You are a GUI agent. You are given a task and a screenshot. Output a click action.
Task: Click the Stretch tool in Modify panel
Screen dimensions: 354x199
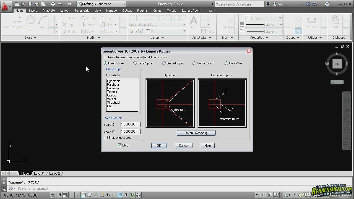(x=69, y=32)
